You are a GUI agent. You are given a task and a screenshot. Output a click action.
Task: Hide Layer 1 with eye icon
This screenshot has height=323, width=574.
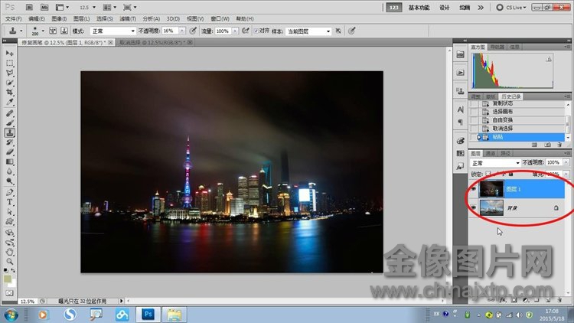pyautogui.click(x=474, y=189)
